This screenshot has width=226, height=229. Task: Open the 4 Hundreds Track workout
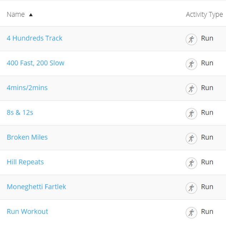pos(35,38)
